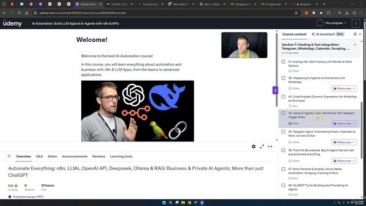Open the Learning tools tab
Screen dimensions: 366x206
(121, 156)
